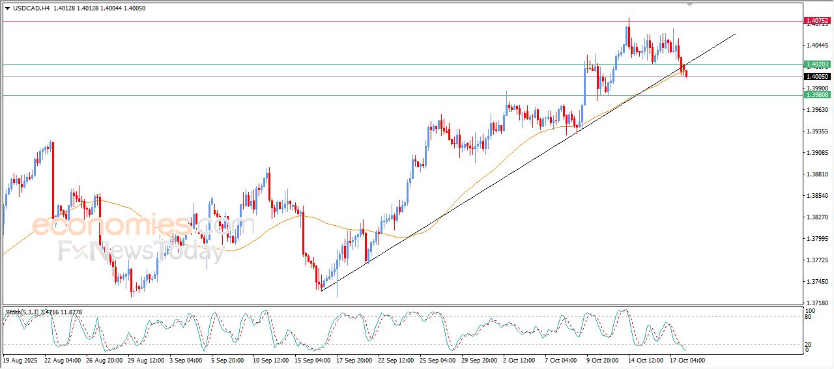The image size is (834, 369).
Task: Click the 1.40445 price scale value
Action: point(817,46)
